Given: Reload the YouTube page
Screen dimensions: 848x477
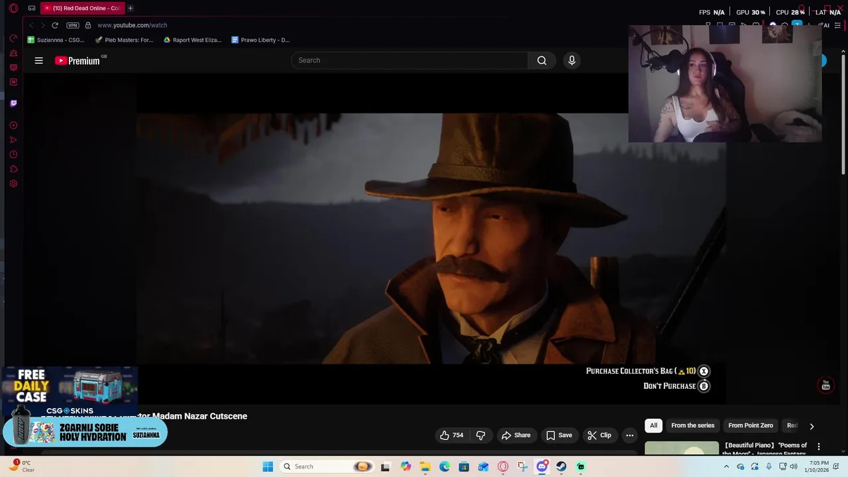Looking at the screenshot, I should point(55,25).
